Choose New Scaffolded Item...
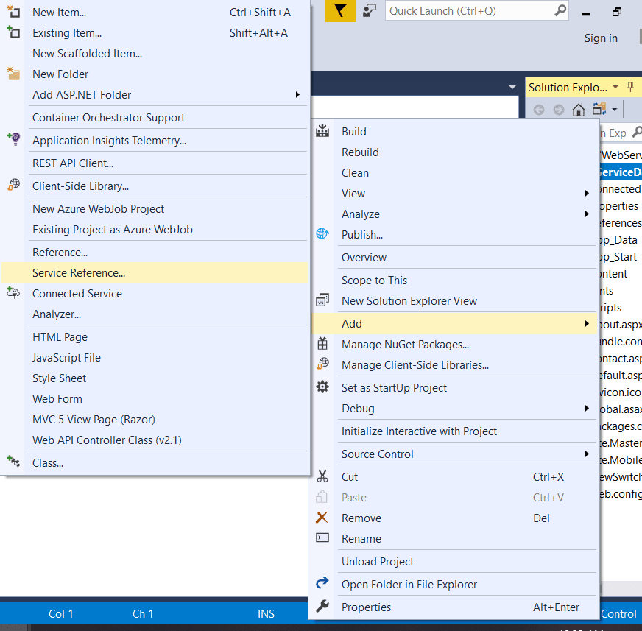 155,54
